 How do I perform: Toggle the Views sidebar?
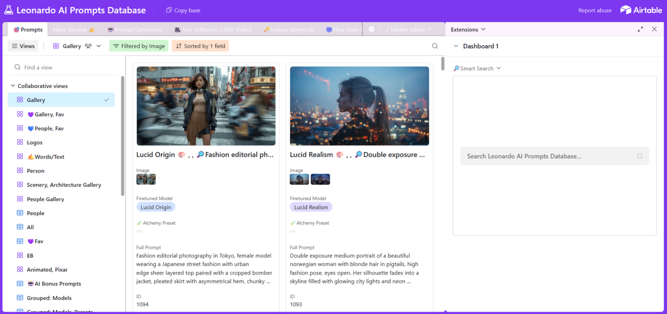click(23, 46)
